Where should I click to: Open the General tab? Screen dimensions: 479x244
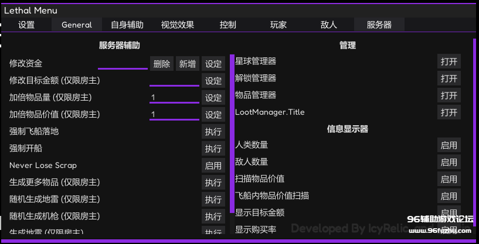(x=77, y=25)
